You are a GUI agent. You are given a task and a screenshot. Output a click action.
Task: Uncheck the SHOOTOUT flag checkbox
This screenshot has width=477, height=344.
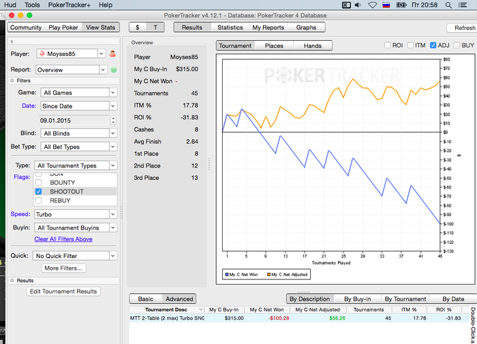38,191
